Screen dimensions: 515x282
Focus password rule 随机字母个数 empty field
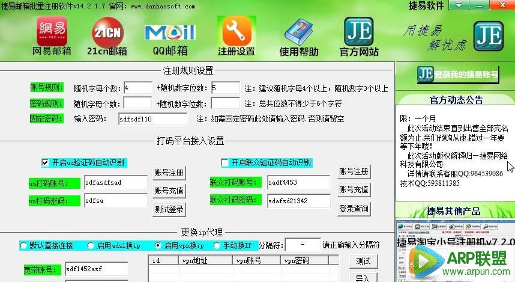click(137, 103)
